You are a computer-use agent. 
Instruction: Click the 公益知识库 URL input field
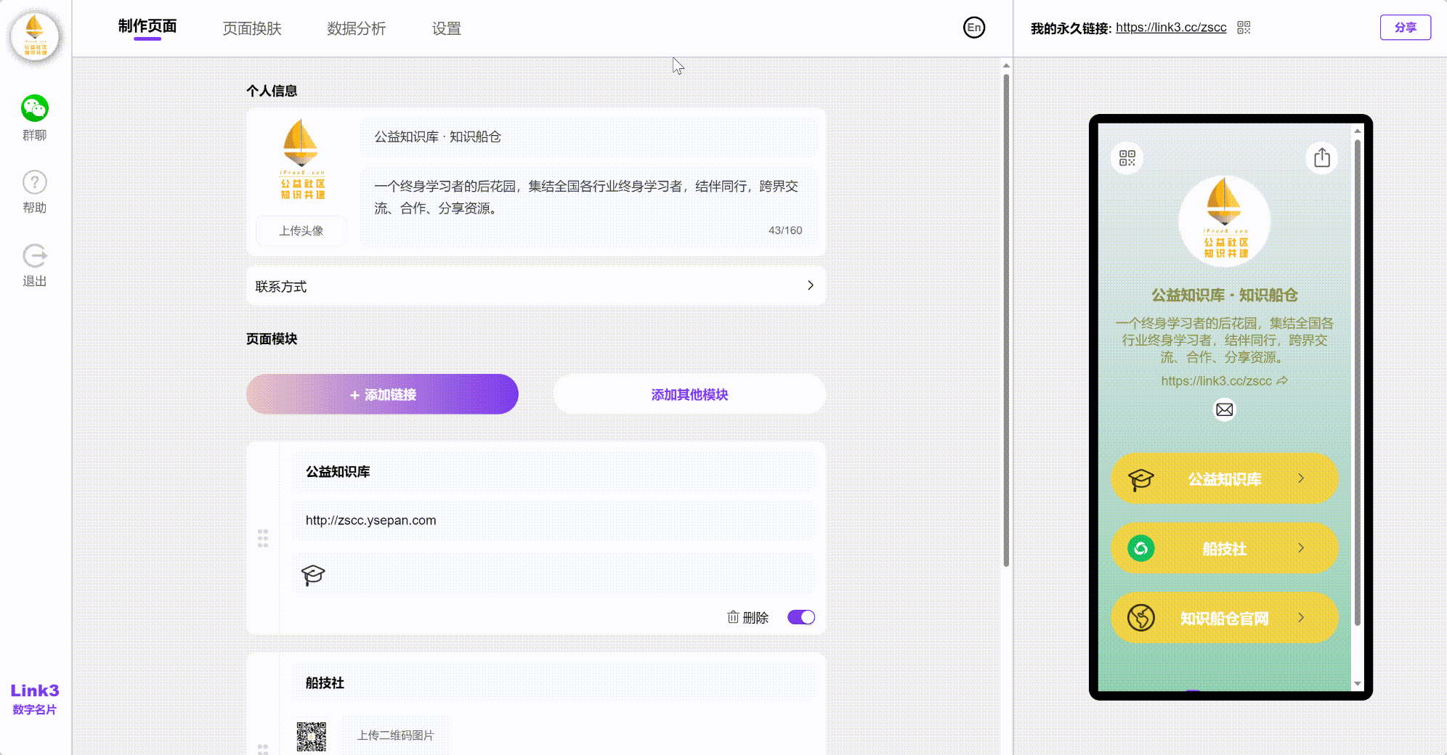[552, 521]
